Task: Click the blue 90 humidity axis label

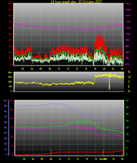Action: (5, 106)
